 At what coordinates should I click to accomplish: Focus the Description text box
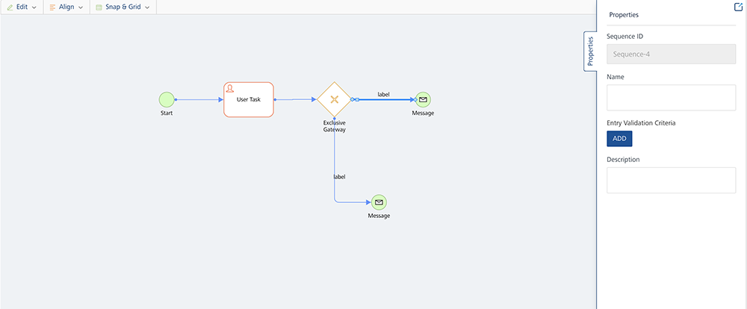[x=671, y=180]
